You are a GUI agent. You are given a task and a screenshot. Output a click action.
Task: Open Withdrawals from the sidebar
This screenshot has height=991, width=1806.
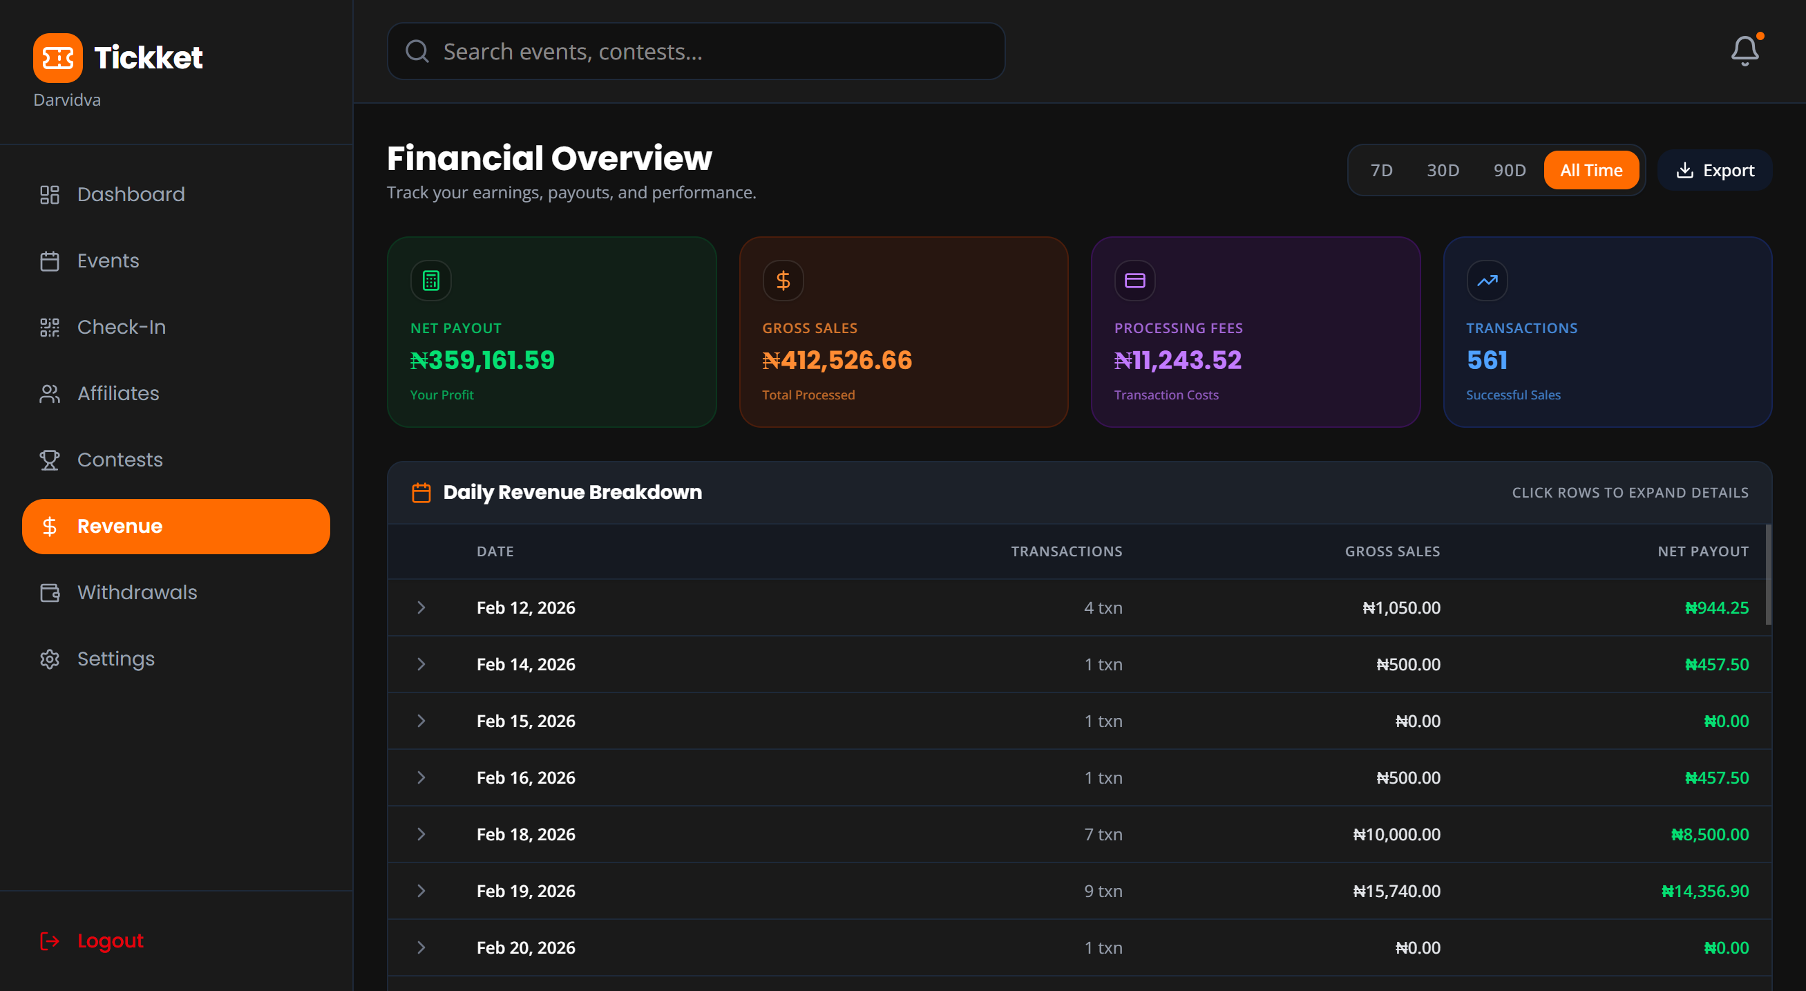pos(176,593)
